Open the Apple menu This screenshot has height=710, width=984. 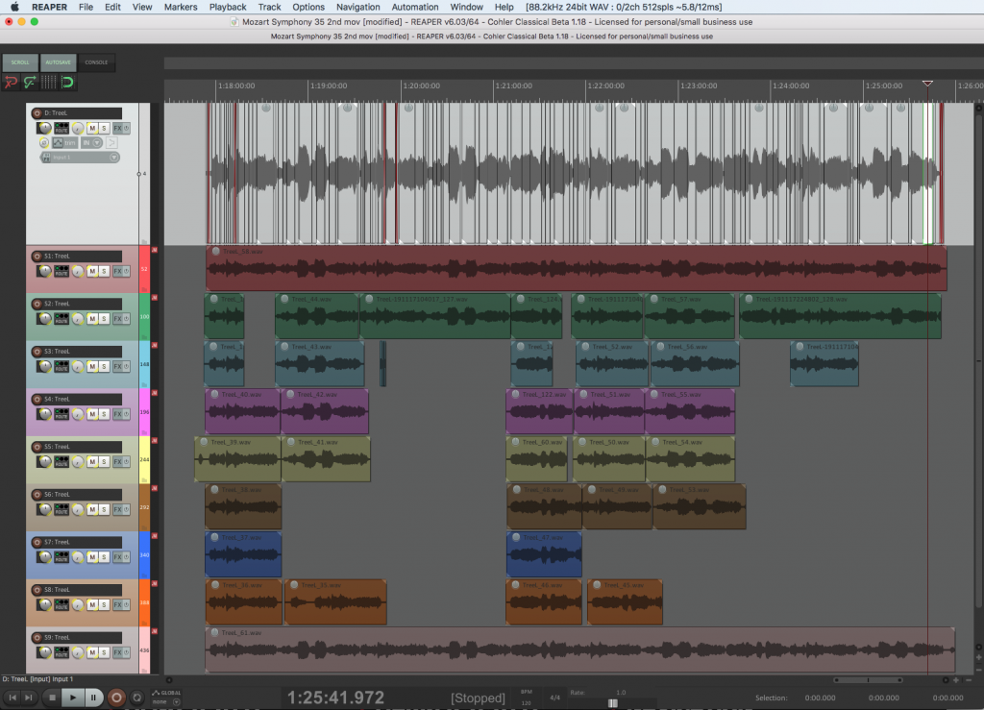[14, 7]
